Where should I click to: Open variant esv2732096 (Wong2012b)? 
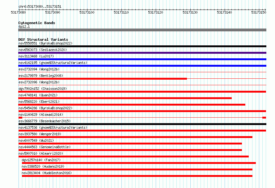39,82
